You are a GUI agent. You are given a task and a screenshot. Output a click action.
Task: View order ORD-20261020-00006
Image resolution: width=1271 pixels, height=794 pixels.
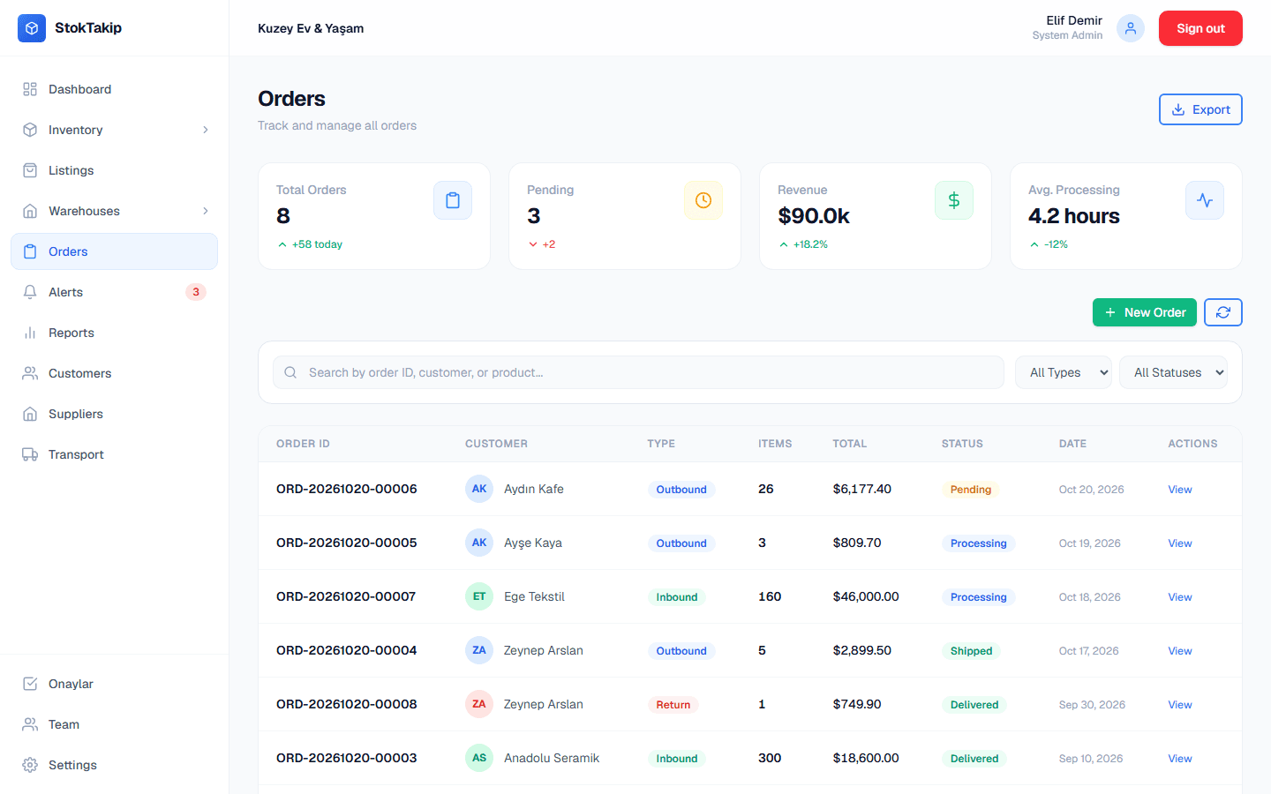pyautogui.click(x=1180, y=490)
